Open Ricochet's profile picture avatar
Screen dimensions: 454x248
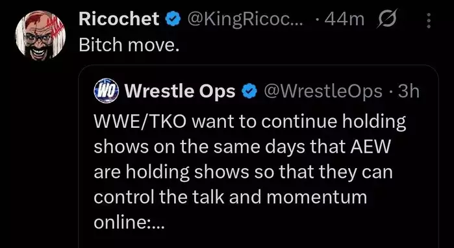pos(40,35)
